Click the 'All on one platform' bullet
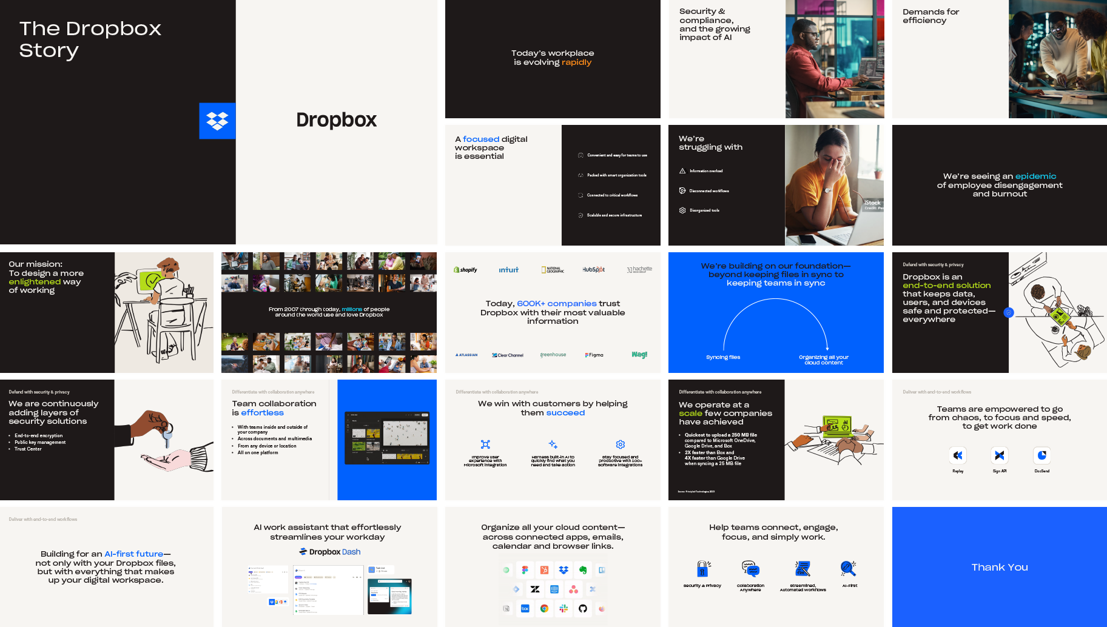The width and height of the screenshot is (1107, 627). (258, 452)
